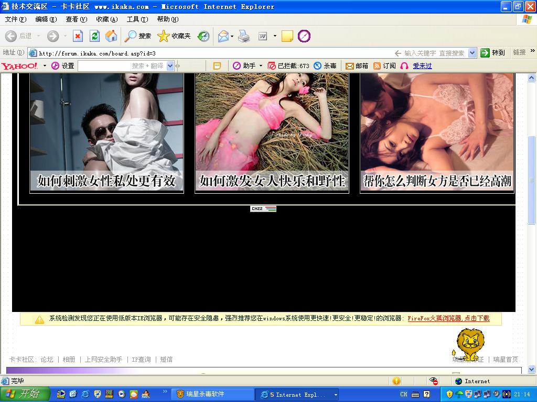The height and width of the screenshot is (402, 537).
Task: Refresh the page with the Refresh icon
Action: (x=94, y=36)
